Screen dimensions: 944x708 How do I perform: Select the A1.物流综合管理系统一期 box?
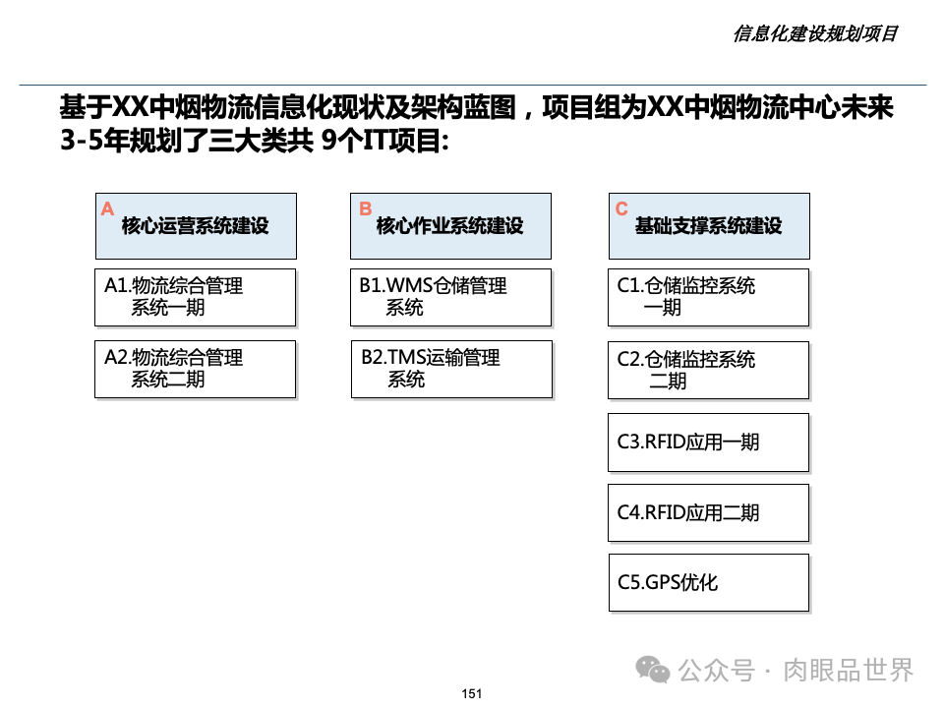click(x=195, y=297)
